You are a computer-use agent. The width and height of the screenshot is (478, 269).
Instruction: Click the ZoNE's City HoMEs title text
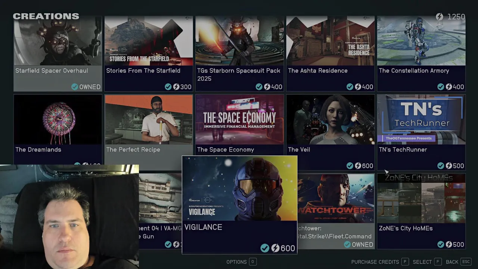point(406,228)
